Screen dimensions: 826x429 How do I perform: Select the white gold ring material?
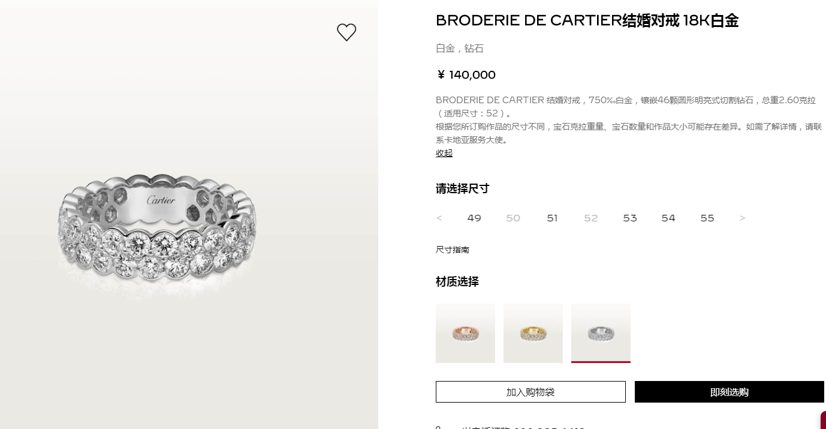click(601, 333)
